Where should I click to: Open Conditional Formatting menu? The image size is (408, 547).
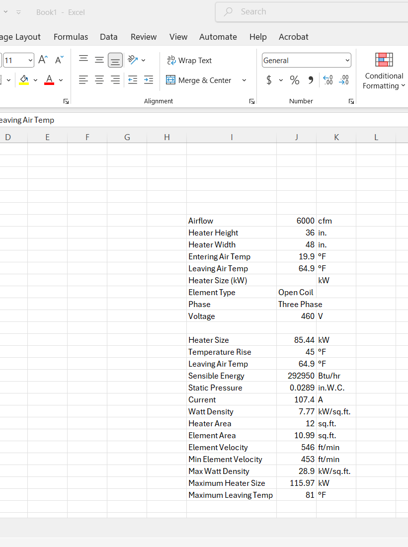384,72
